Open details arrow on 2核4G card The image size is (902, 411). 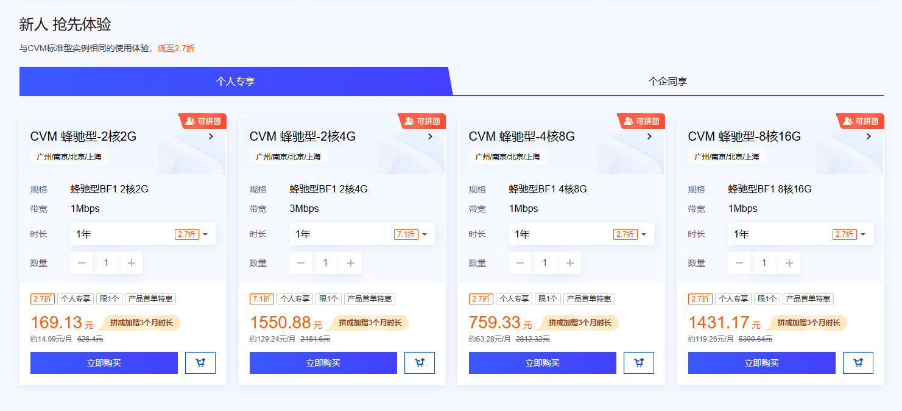(x=431, y=136)
